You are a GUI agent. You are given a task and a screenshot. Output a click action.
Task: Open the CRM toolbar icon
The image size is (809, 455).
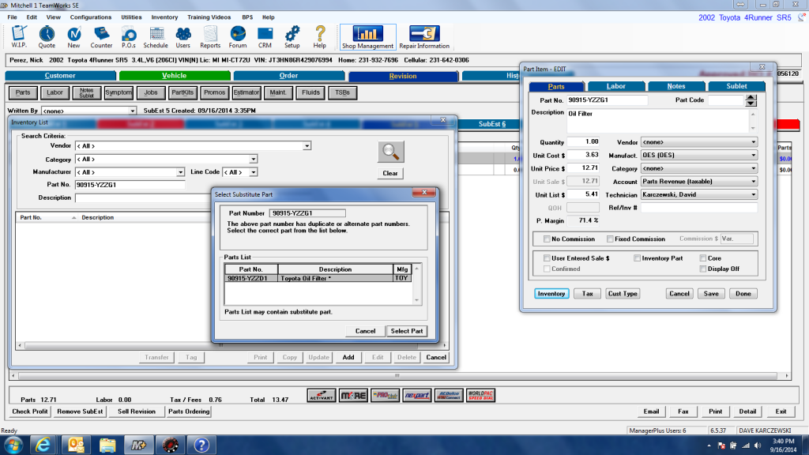point(265,36)
